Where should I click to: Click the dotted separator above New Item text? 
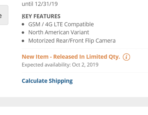tap(85, 49)
